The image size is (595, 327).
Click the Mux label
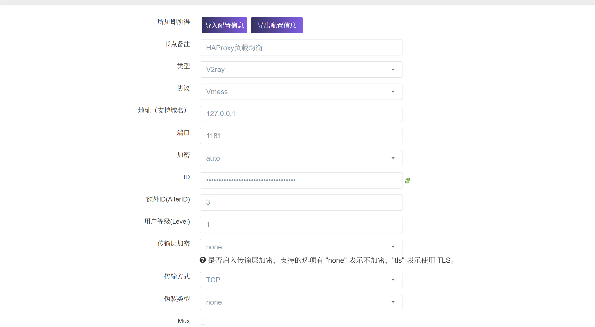(x=184, y=321)
